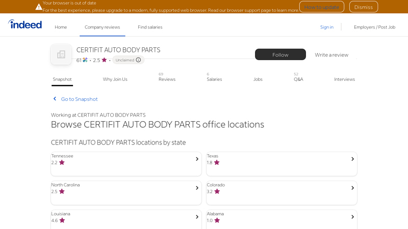This screenshot has width=408, height=229.
Task: Click the Unclaimed badge label
Action: (x=125, y=60)
